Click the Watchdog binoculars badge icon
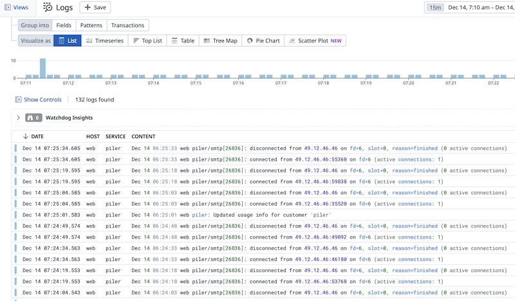515x301 pixels. tap(30, 118)
